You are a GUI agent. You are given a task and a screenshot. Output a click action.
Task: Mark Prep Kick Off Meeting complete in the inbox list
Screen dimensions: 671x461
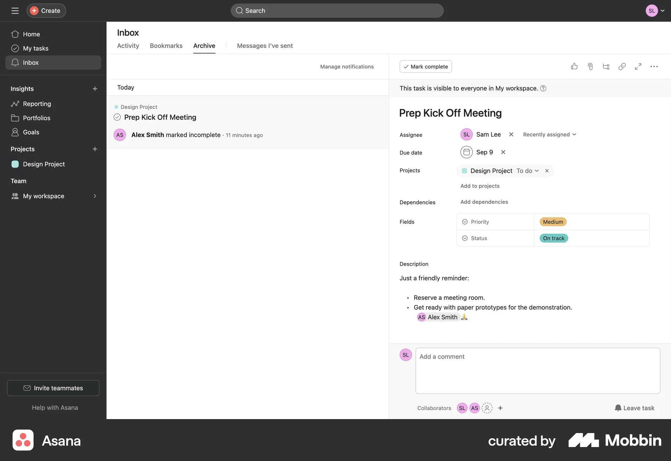[117, 117]
